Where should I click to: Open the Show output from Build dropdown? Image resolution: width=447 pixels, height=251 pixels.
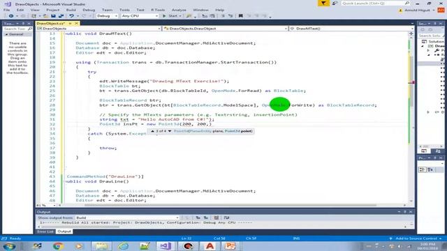pyautogui.click(x=127, y=218)
